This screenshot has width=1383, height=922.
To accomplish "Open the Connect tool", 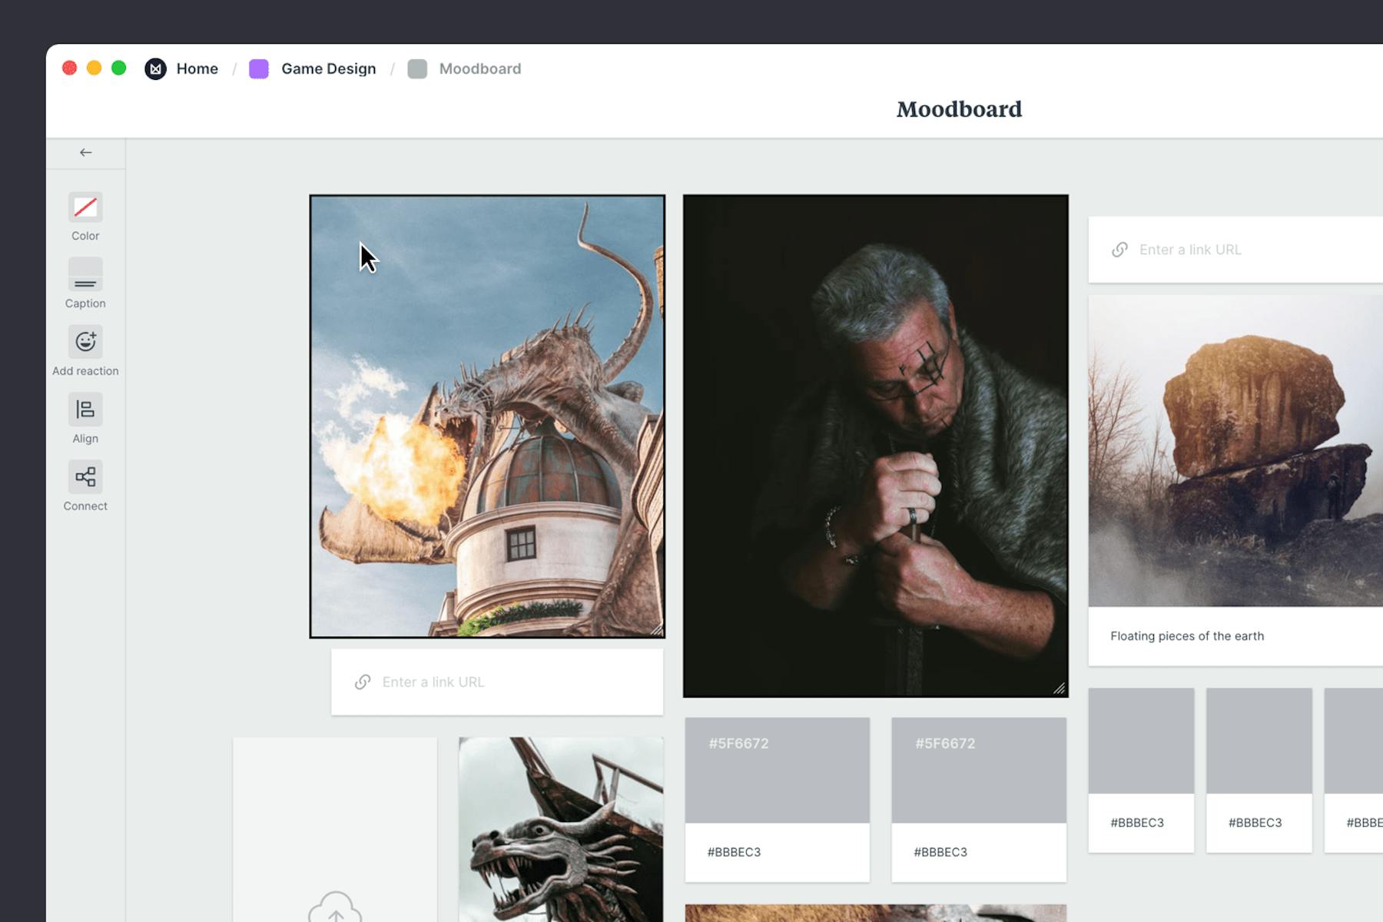I will [x=85, y=476].
